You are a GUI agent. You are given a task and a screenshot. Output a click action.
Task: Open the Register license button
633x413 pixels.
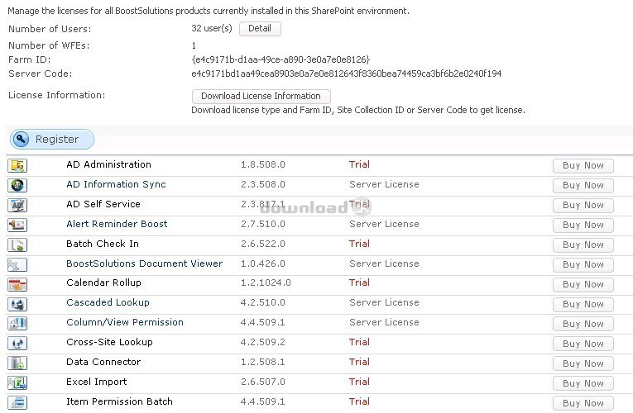point(52,140)
